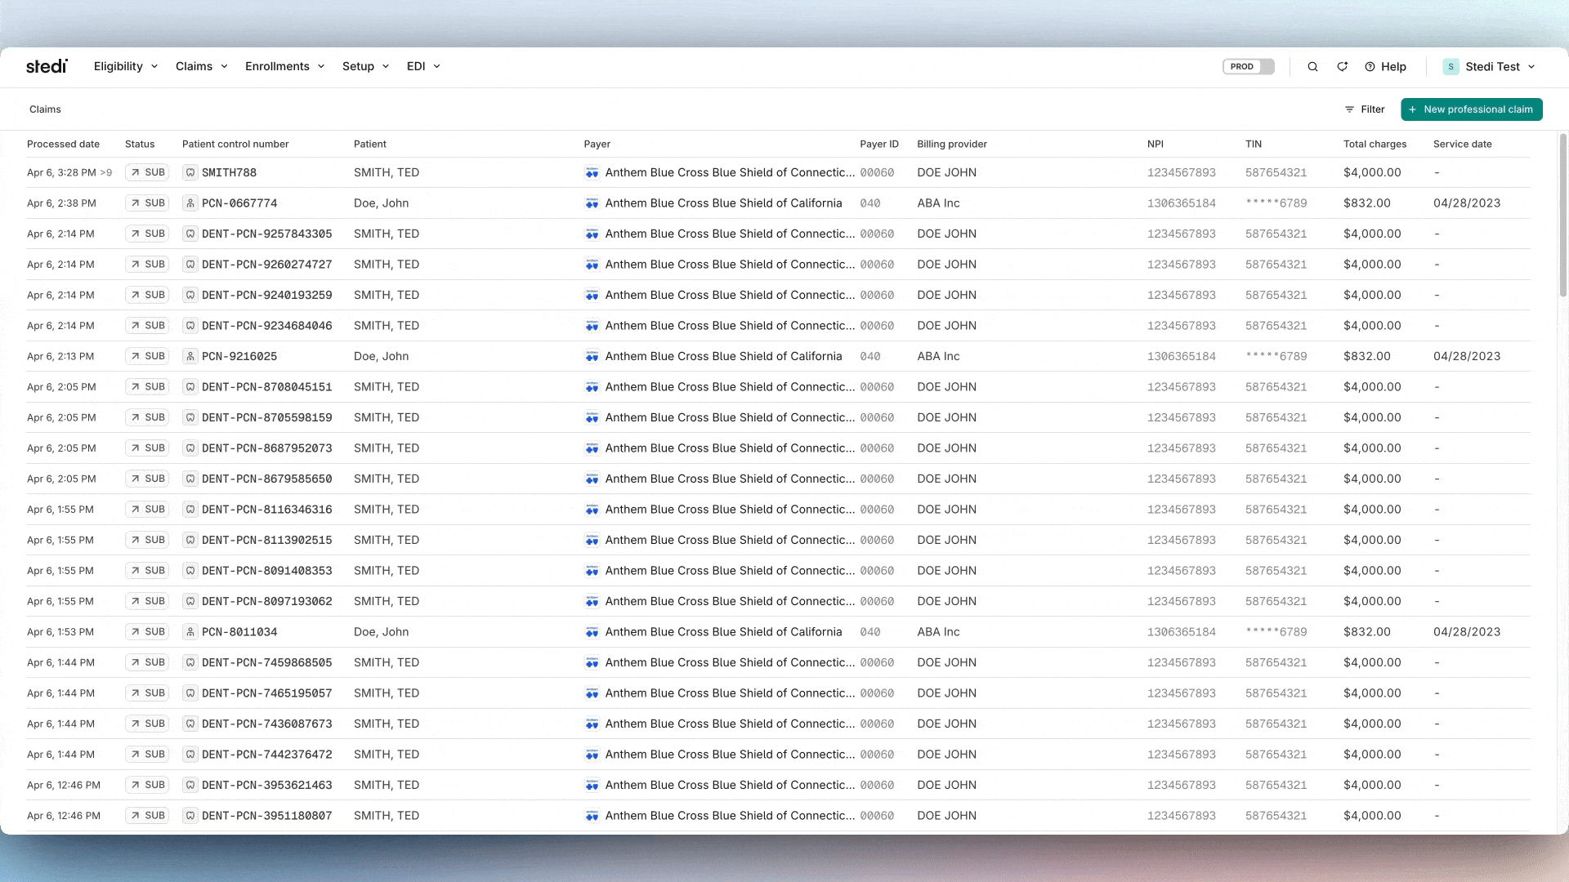Open the Enrollments dropdown
The image size is (1569, 882).
284,66
